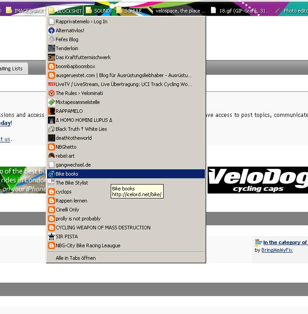Click the Black Truth White Lies favicon

(52, 129)
